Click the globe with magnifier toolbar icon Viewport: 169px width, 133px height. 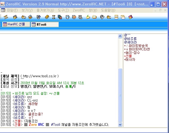coord(30,17)
